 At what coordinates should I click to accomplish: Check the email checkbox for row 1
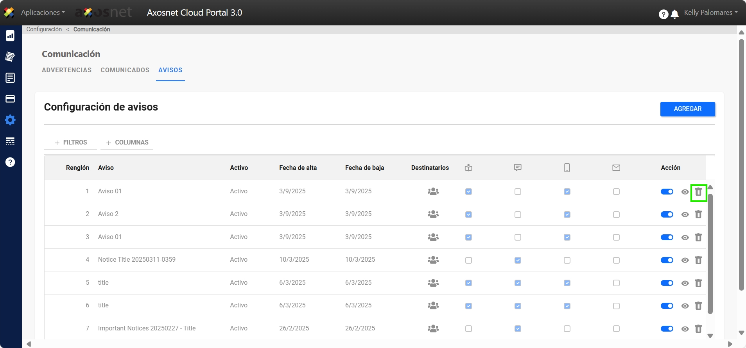click(616, 192)
